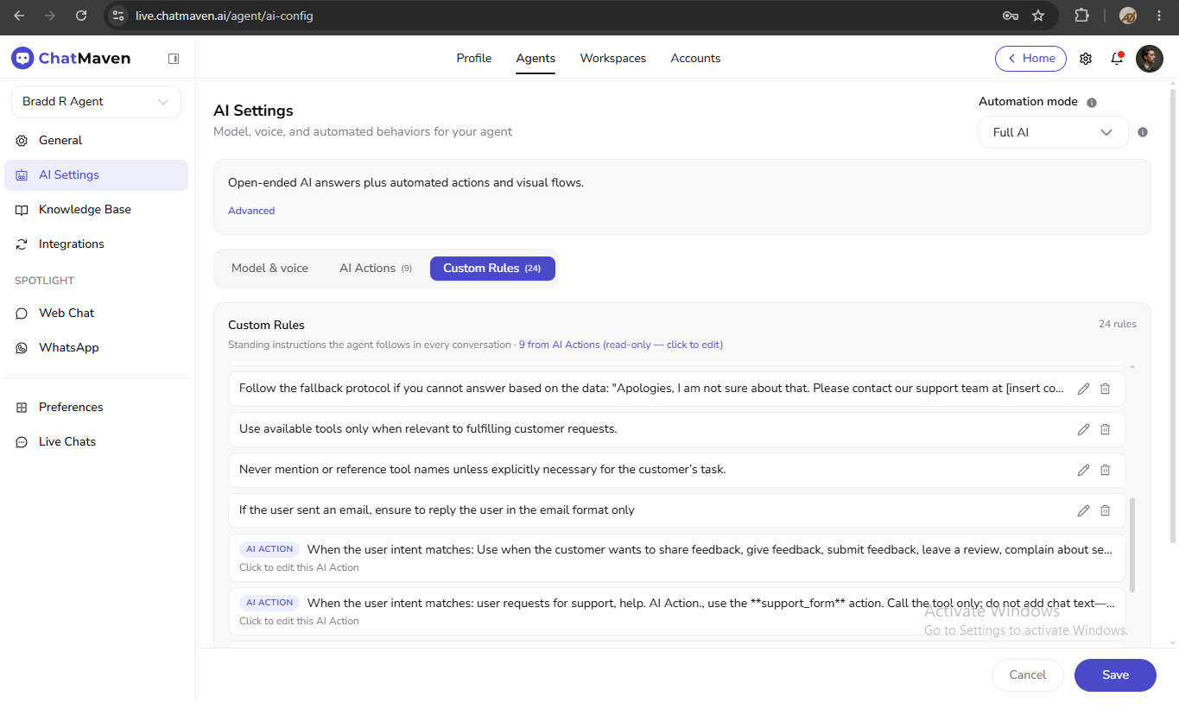This screenshot has width=1179, height=709.
Task: Switch to the Profile tab
Action: (x=473, y=58)
